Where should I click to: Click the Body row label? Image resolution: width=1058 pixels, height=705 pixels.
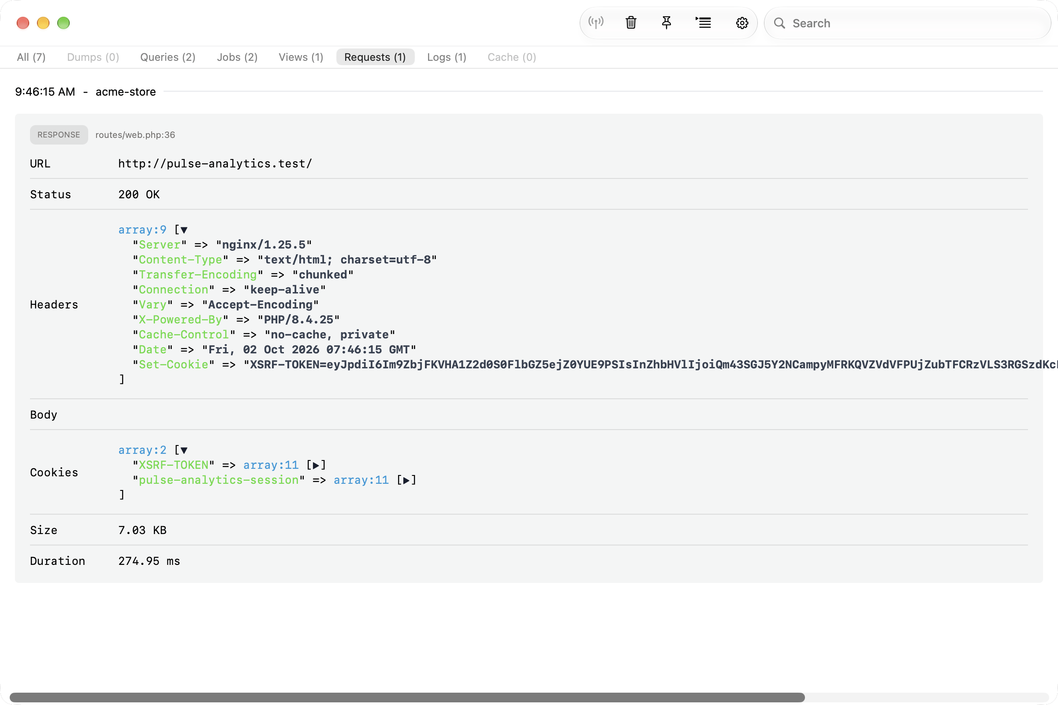pyautogui.click(x=44, y=415)
